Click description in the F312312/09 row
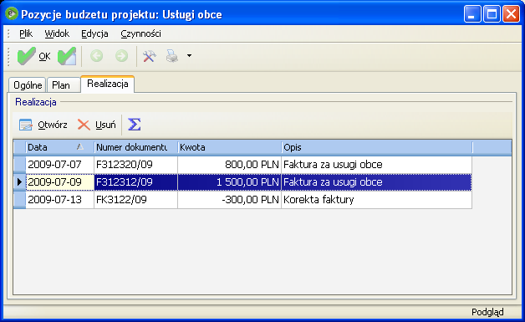 point(377,182)
